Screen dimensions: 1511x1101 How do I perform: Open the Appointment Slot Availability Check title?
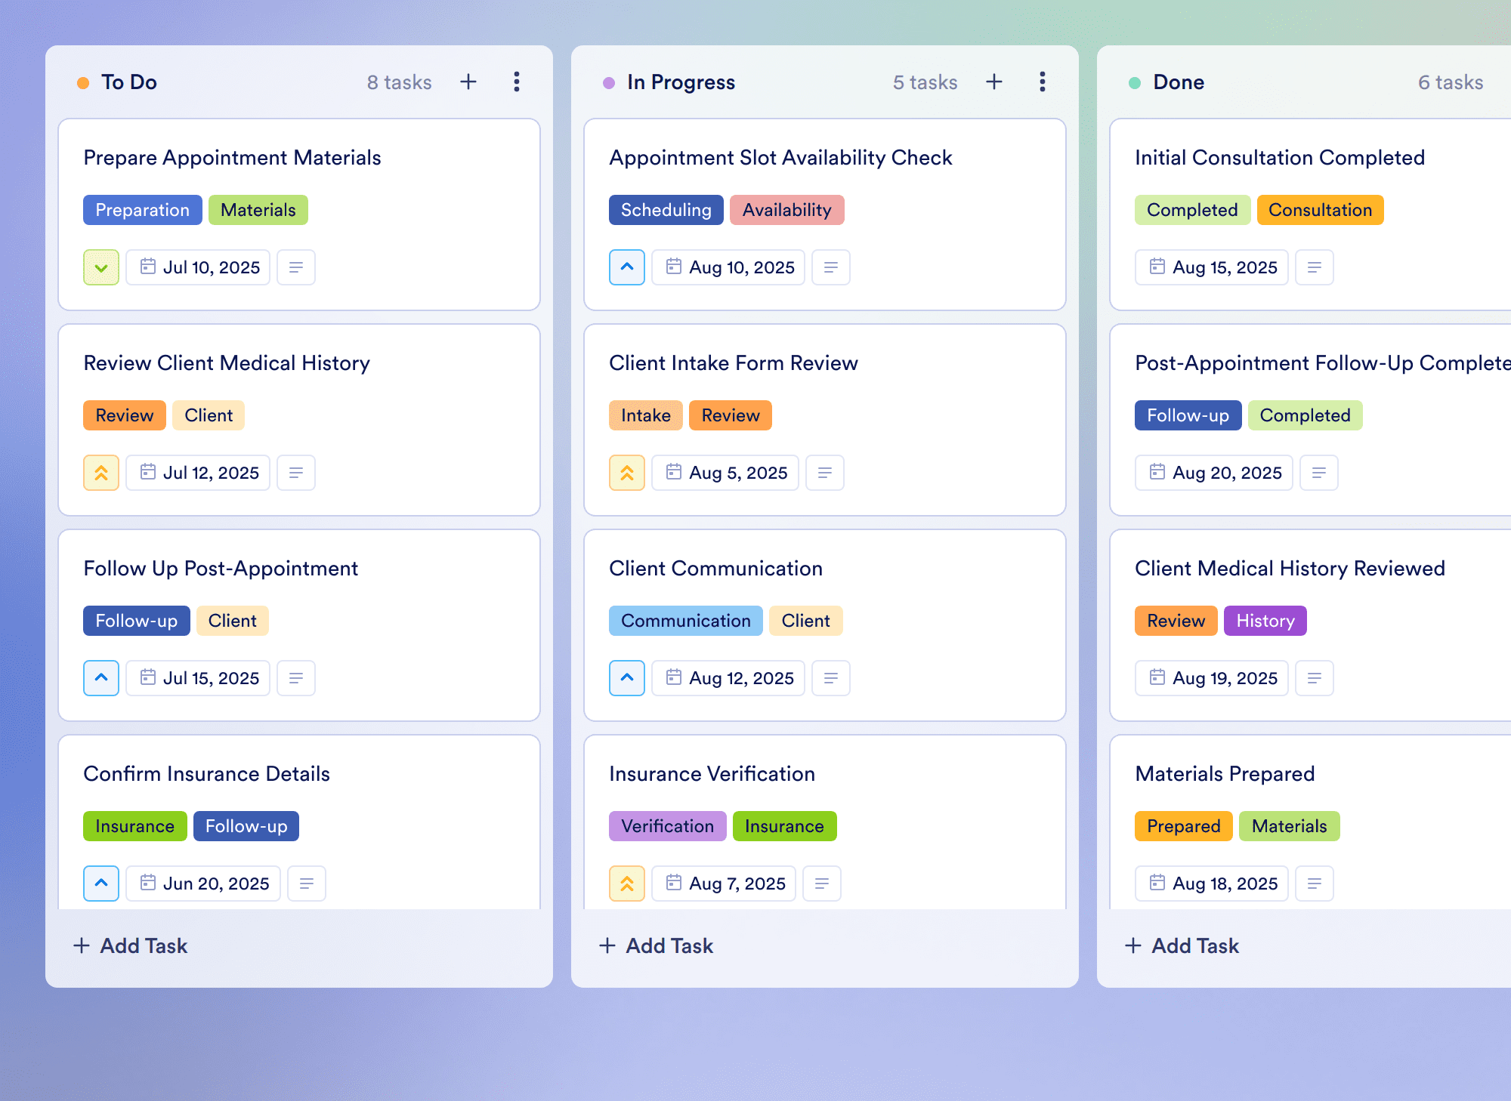[780, 157]
